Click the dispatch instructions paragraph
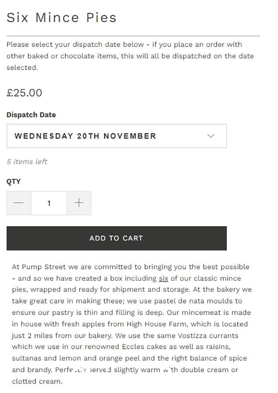 click(x=130, y=56)
